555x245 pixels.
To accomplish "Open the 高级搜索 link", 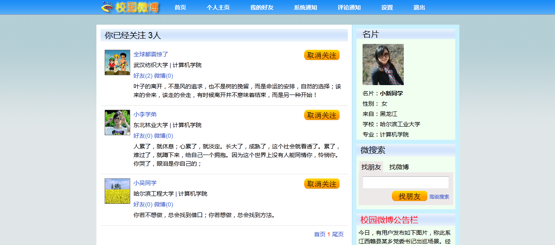I will [x=439, y=197].
